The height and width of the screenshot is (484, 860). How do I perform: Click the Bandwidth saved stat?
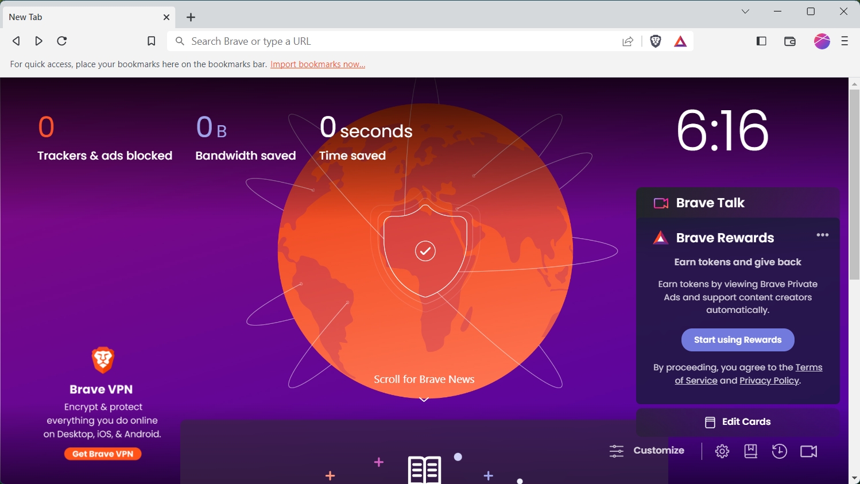(x=246, y=138)
